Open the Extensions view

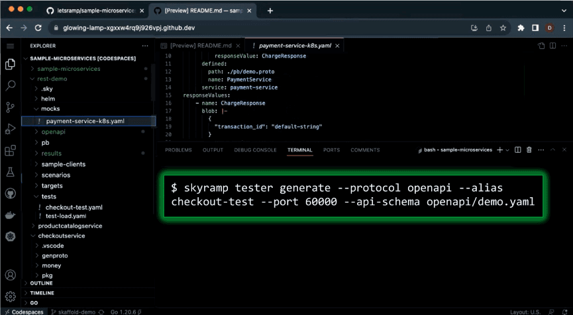coord(10,151)
